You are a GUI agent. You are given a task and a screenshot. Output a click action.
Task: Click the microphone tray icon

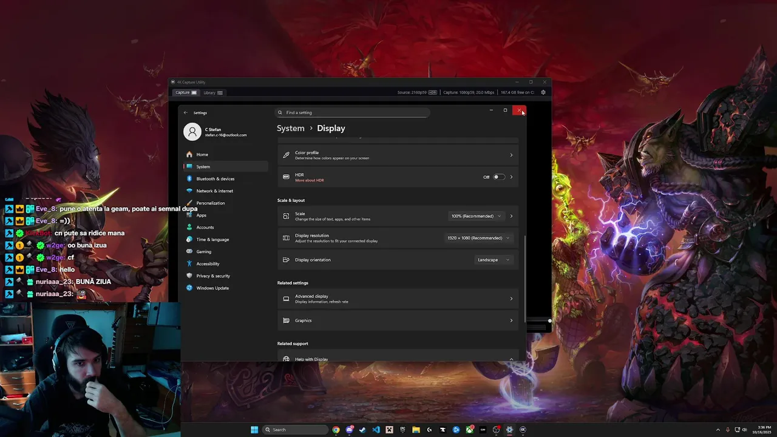tap(728, 430)
